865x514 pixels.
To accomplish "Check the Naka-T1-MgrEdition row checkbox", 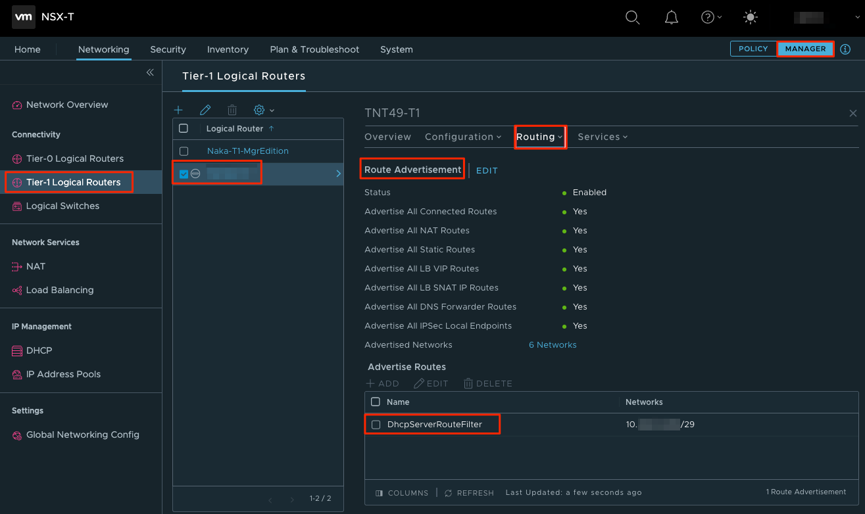I will tap(184, 151).
